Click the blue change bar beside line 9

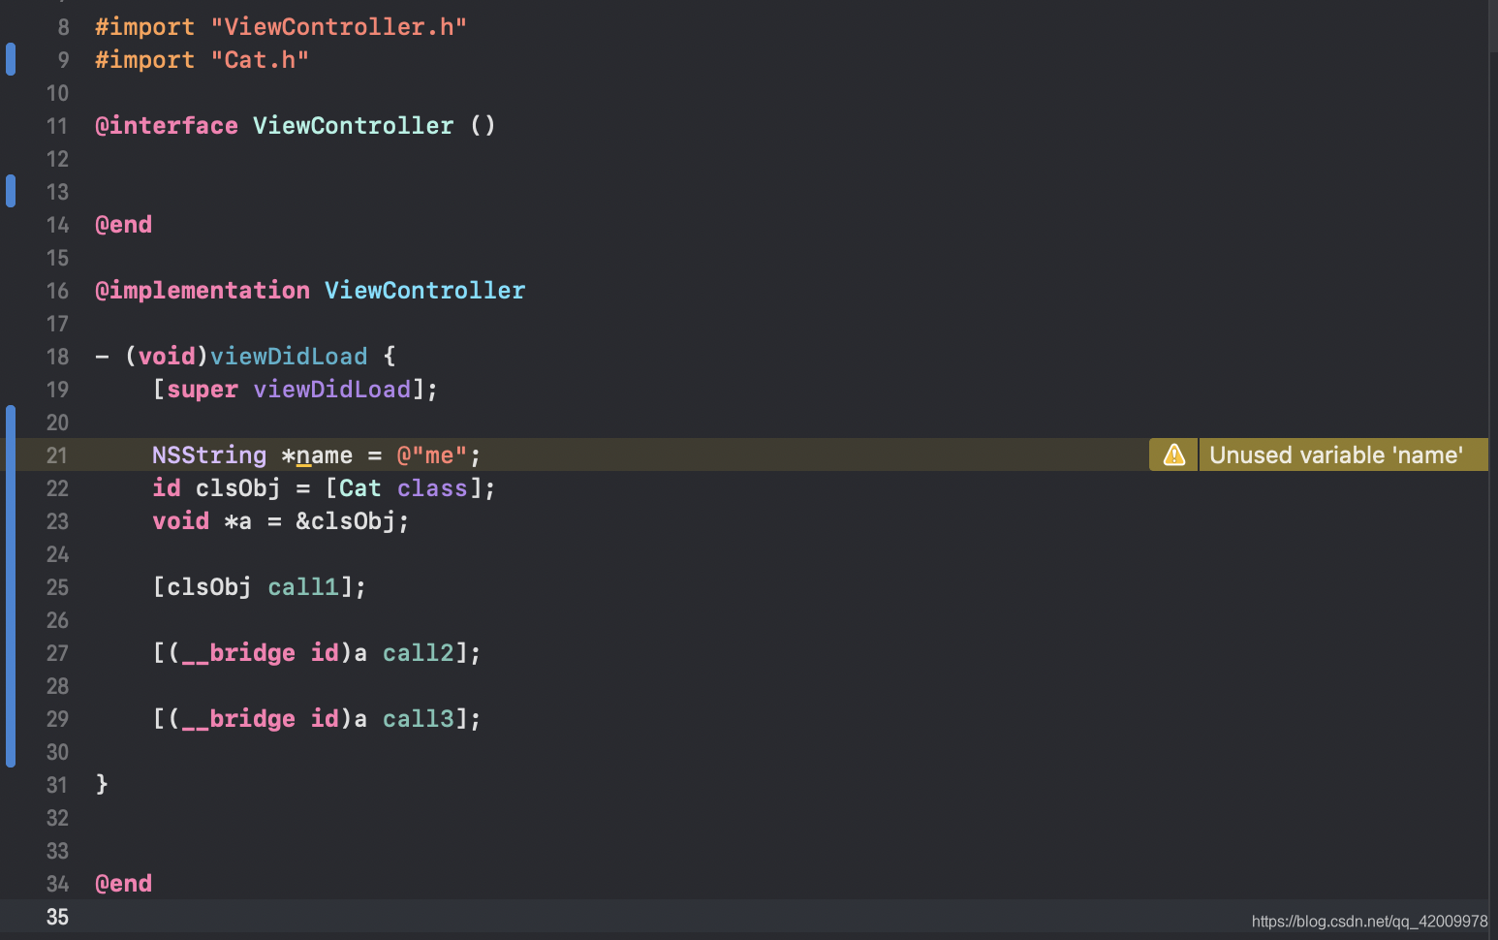(x=11, y=59)
